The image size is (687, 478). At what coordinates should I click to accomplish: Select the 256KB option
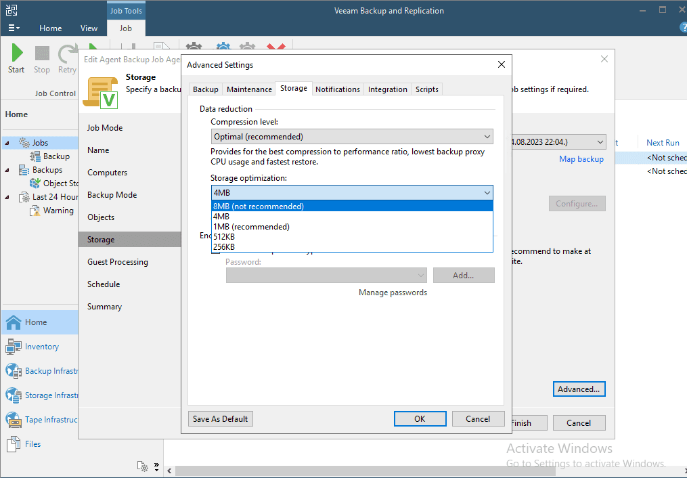click(x=352, y=246)
